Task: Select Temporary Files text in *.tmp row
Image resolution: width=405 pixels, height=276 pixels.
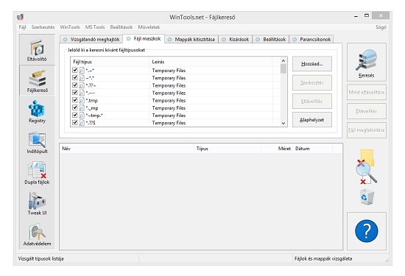Action: [169, 100]
